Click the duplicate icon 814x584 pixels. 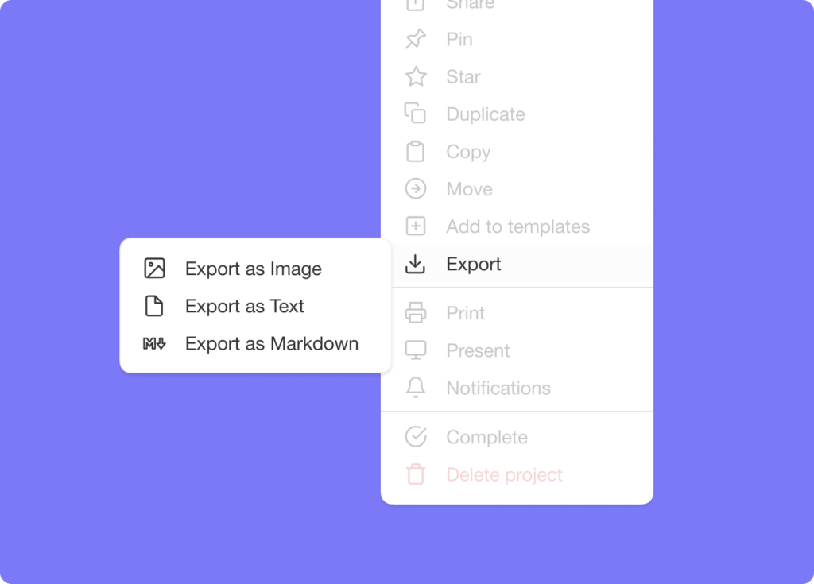click(x=416, y=114)
